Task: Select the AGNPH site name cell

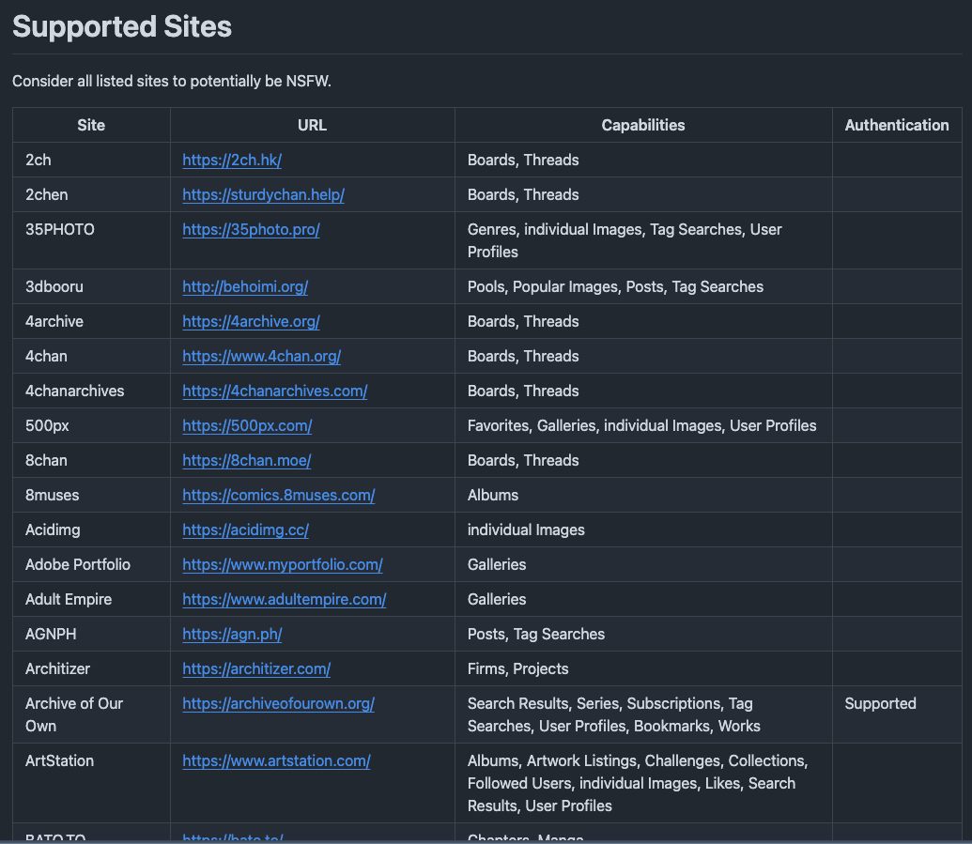Action: (91, 634)
